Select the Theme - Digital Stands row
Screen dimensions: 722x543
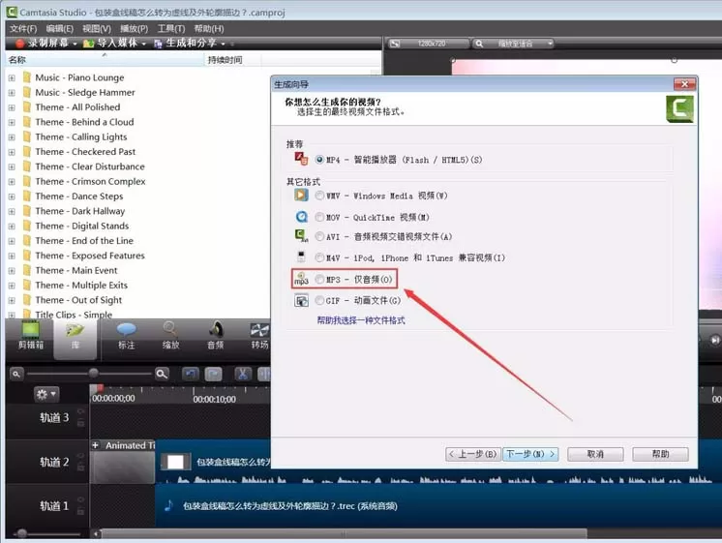tap(82, 226)
